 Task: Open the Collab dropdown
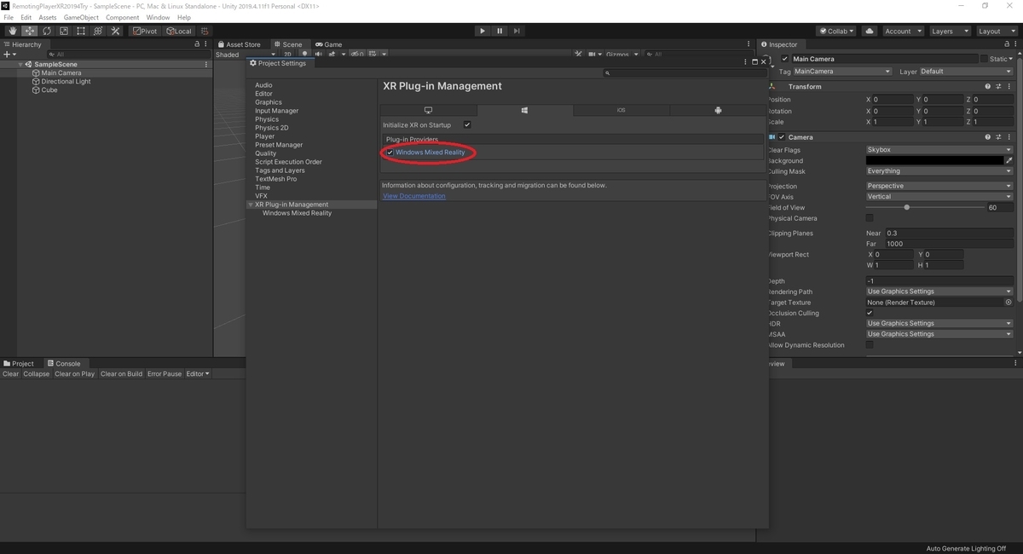836,31
